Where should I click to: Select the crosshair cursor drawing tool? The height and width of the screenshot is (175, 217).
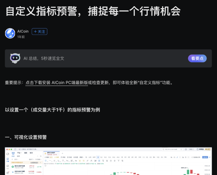[46, 161]
